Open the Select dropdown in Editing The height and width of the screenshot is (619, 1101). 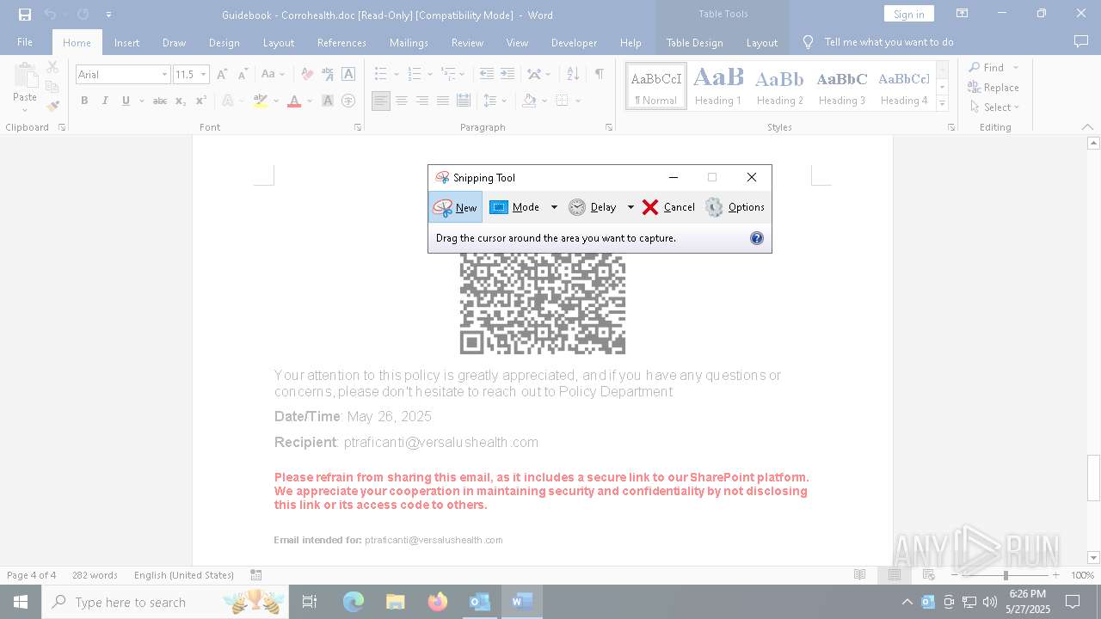point(995,107)
